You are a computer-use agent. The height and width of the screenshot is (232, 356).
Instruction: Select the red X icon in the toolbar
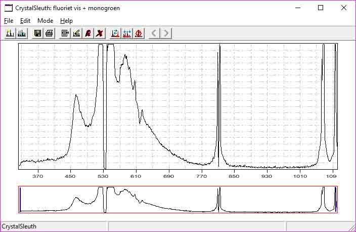click(x=100, y=33)
